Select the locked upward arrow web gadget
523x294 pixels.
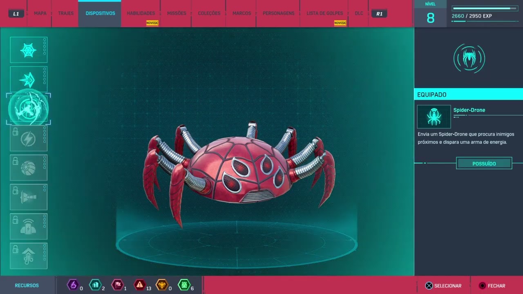(29, 256)
